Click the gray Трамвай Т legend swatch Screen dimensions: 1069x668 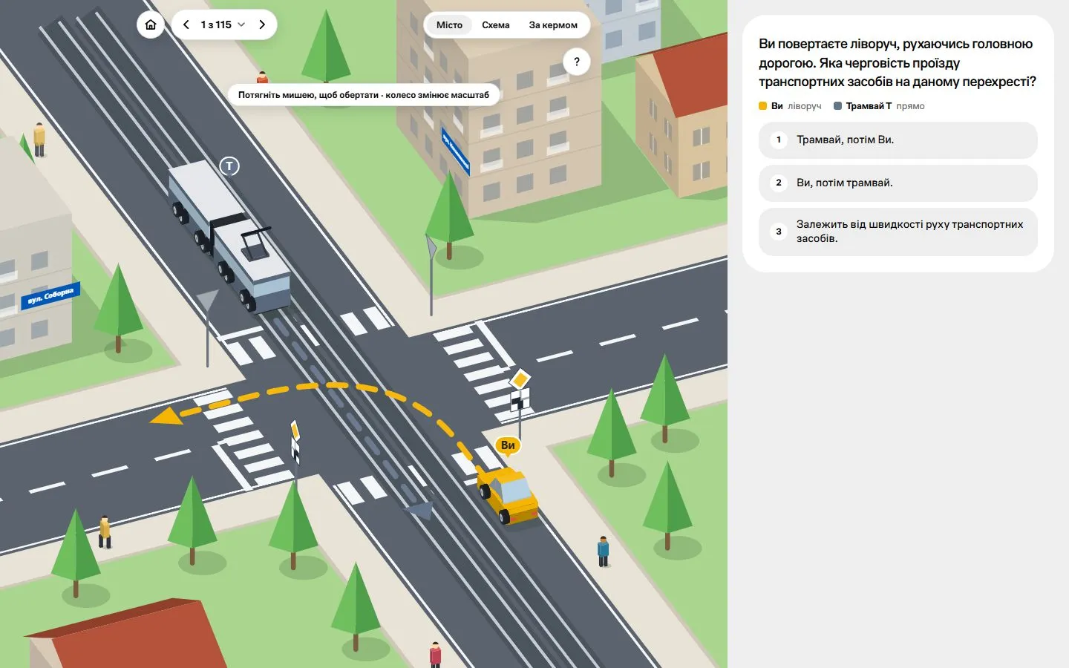837,106
